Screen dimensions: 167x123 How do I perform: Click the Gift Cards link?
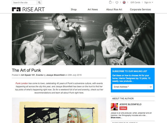click(135, 3)
